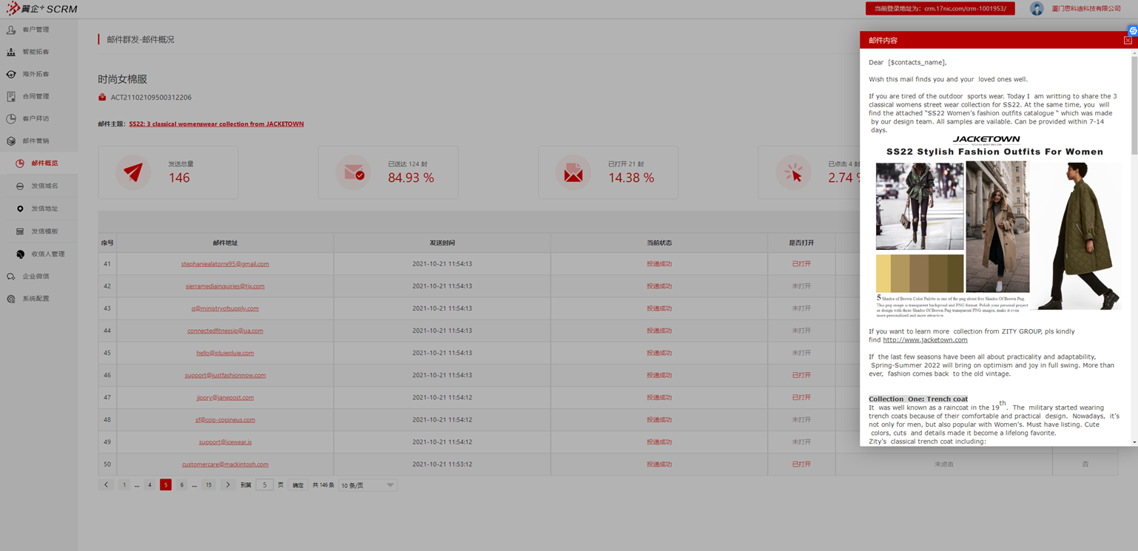Open the 智能拓客 menu item
The image size is (1138, 551).
click(36, 52)
